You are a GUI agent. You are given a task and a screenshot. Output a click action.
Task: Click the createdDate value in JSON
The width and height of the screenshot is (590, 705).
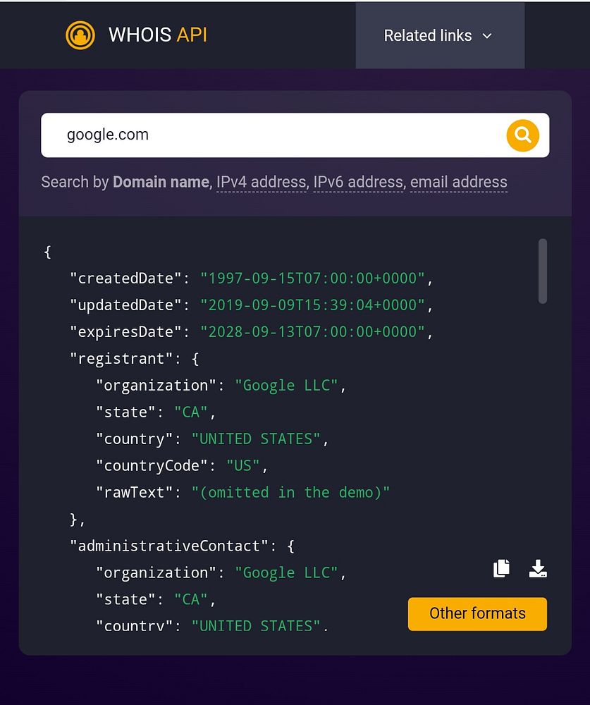click(x=313, y=278)
